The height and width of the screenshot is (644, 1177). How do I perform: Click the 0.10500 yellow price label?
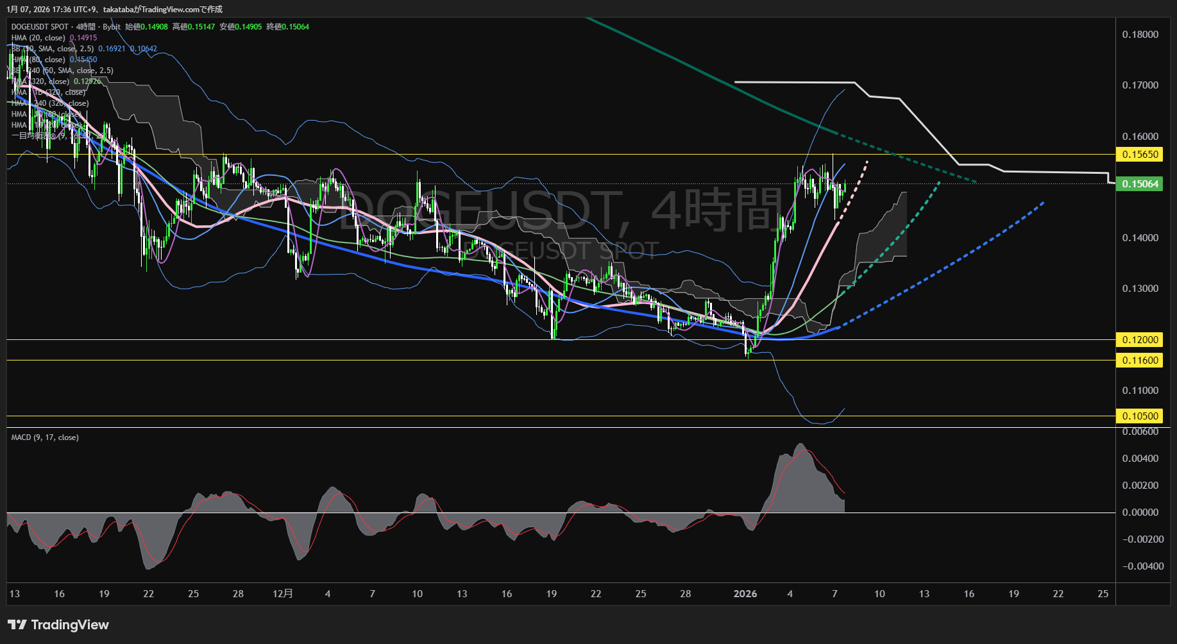(1140, 416)
